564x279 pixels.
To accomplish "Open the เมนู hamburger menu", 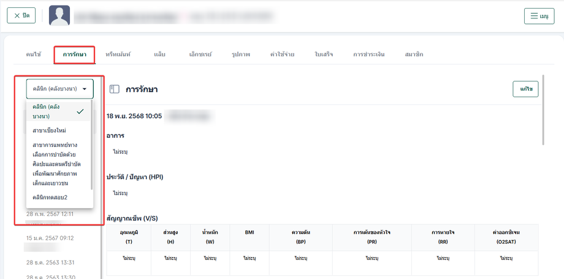I will 539,16.
